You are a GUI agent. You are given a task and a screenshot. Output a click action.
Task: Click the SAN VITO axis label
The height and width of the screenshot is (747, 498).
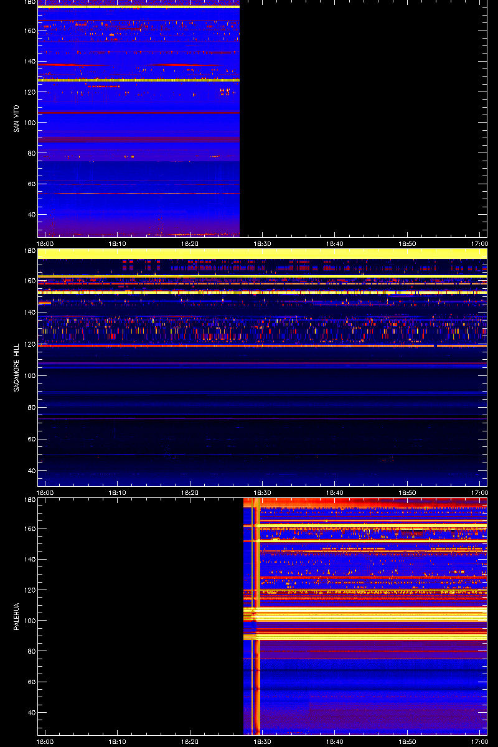coord(17,118)
